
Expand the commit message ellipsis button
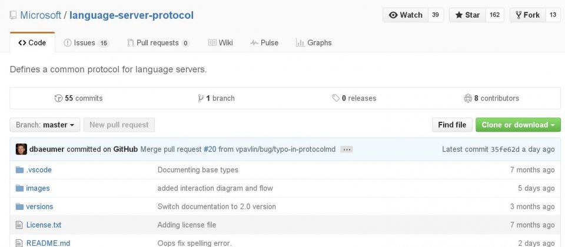(346, 149)
